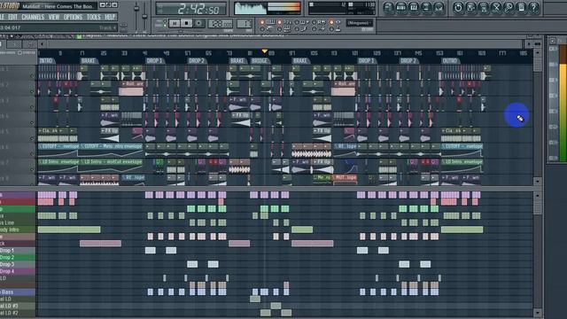
Task: Toggle mute dot on Track 3
Action: 32,107
